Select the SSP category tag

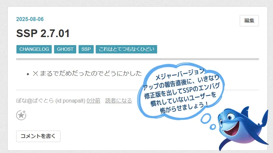86,49
